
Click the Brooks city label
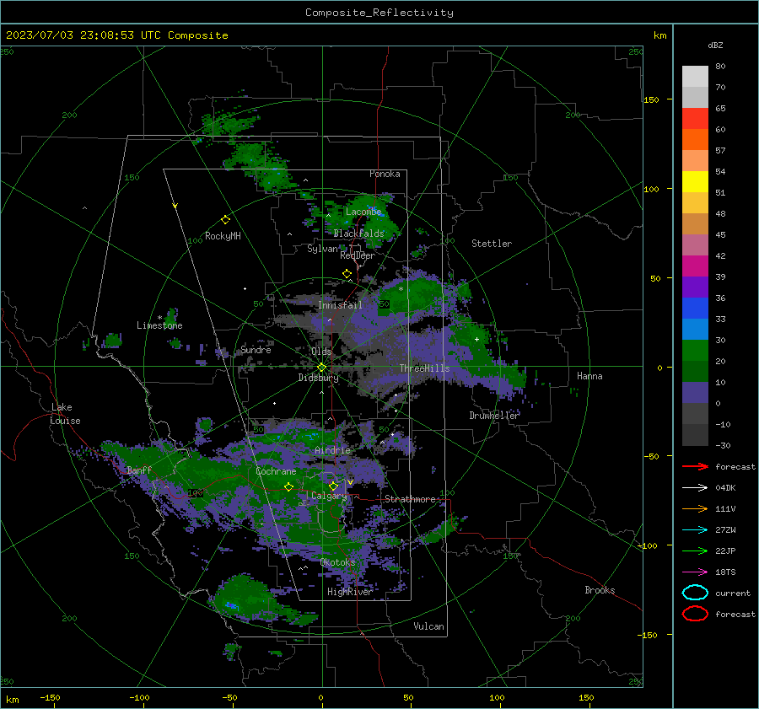[x=600, y=590]
